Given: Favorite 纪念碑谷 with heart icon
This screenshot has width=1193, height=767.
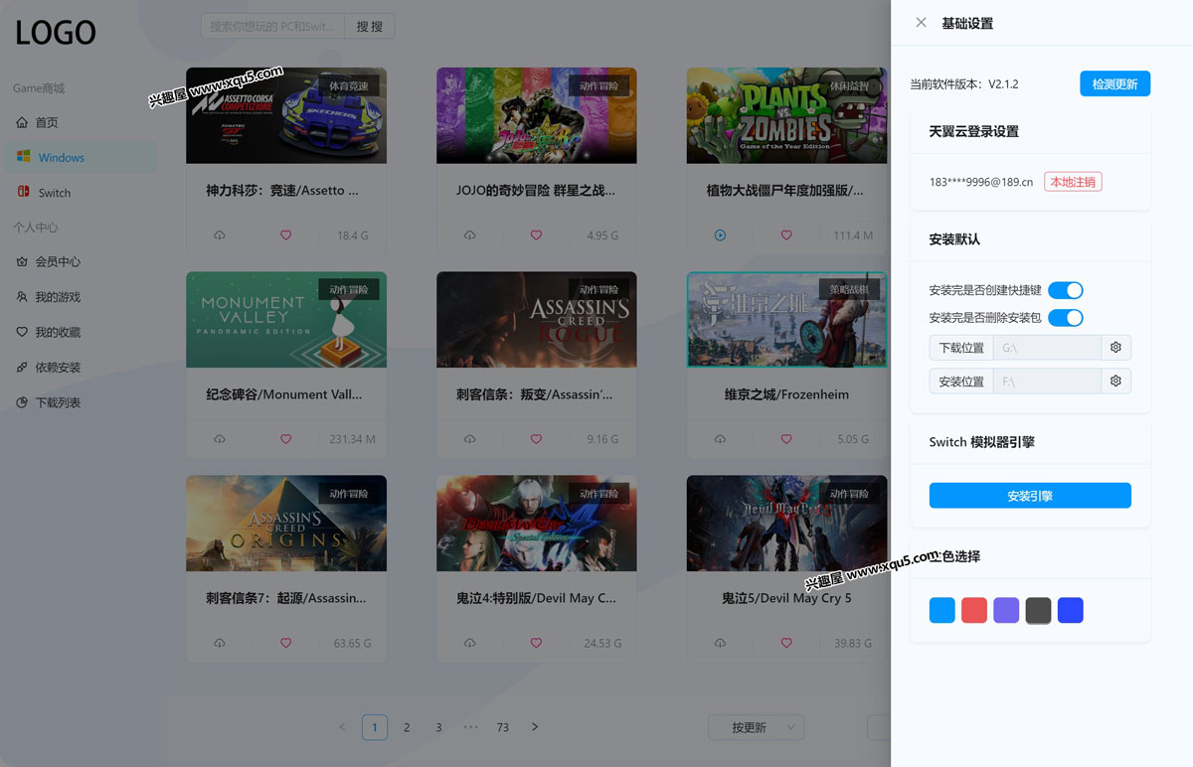Looking at the screenshot, I should click(286, 439).
